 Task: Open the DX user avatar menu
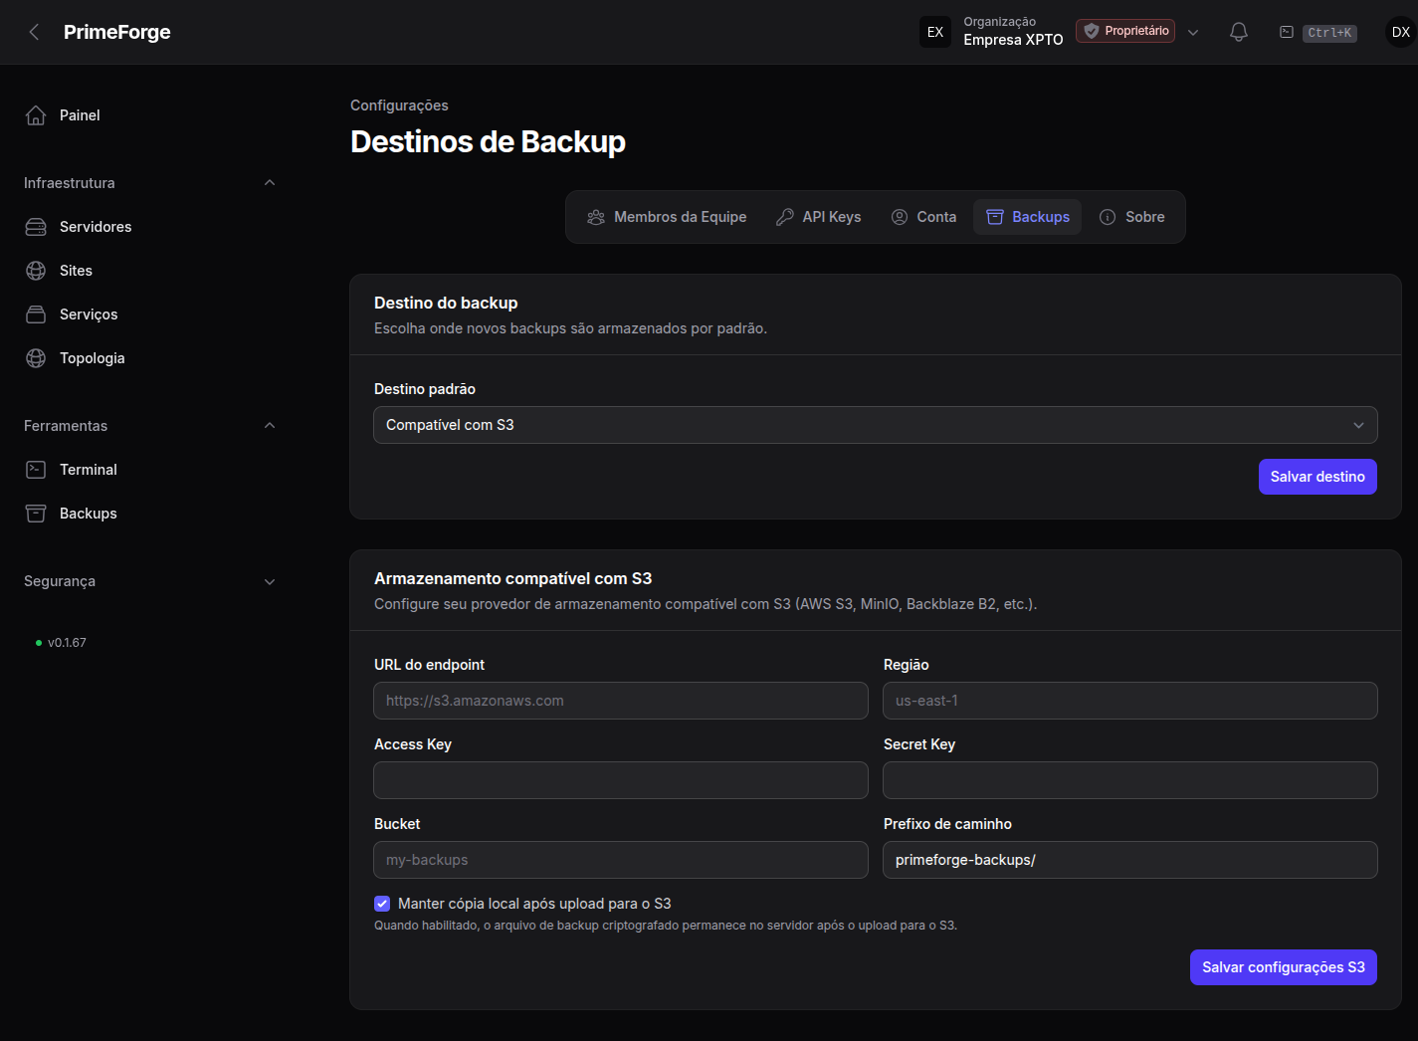point(1400,32)
